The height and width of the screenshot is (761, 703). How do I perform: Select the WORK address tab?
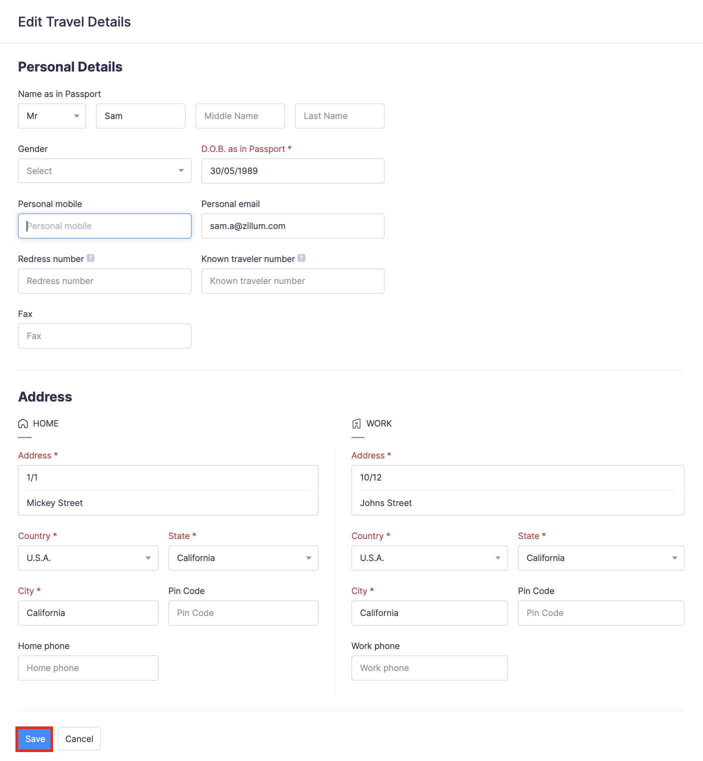[378, 424]
